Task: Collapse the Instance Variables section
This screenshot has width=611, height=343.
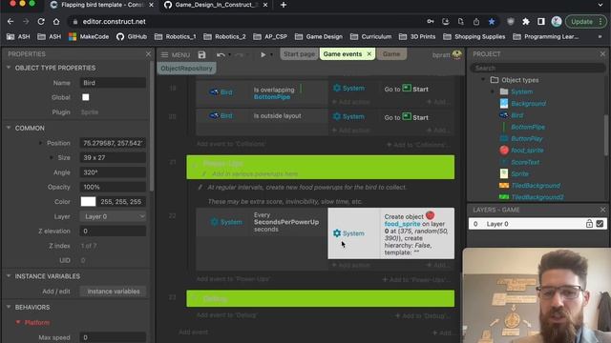Action: (x=9, y=276)
